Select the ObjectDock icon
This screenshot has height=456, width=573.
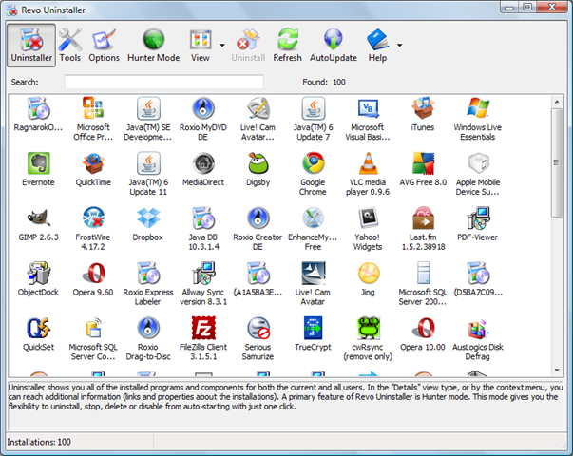(x=38, y=273)
